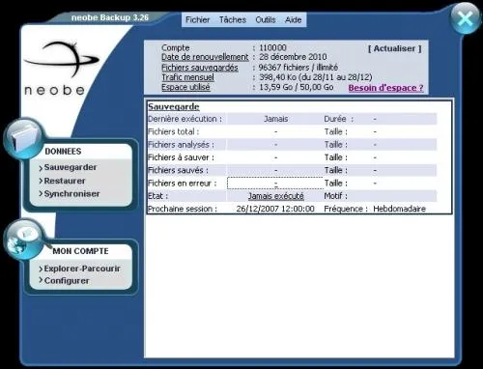This screenshot has width=483, height=369.
Task: Open the Explorer-Parcourir option
Action: coord(82,269)
